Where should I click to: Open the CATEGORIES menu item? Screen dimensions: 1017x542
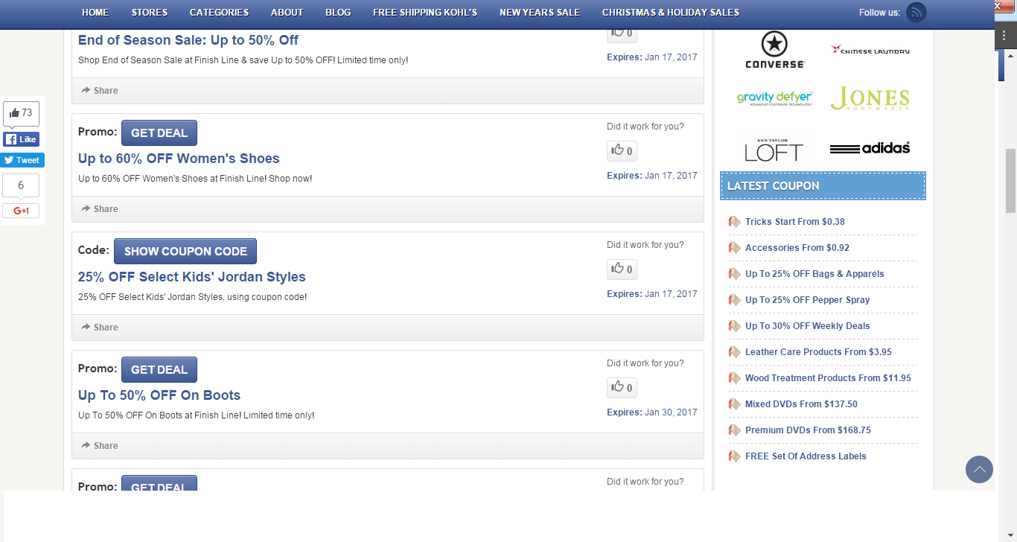(x=220, y=13)
